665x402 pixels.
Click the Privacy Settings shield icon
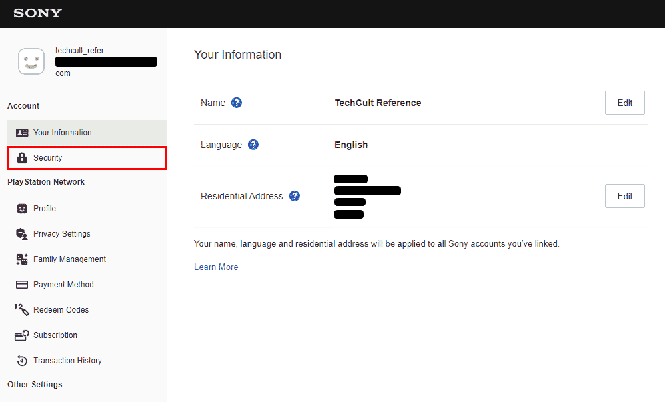click(22, 234)
